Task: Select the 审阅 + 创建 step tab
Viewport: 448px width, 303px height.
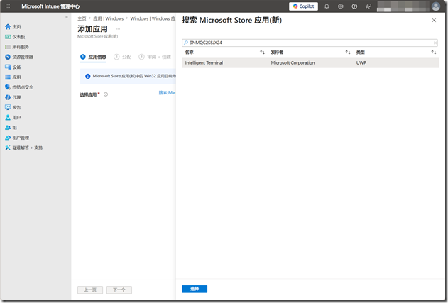Action: [x=155, y=57]
